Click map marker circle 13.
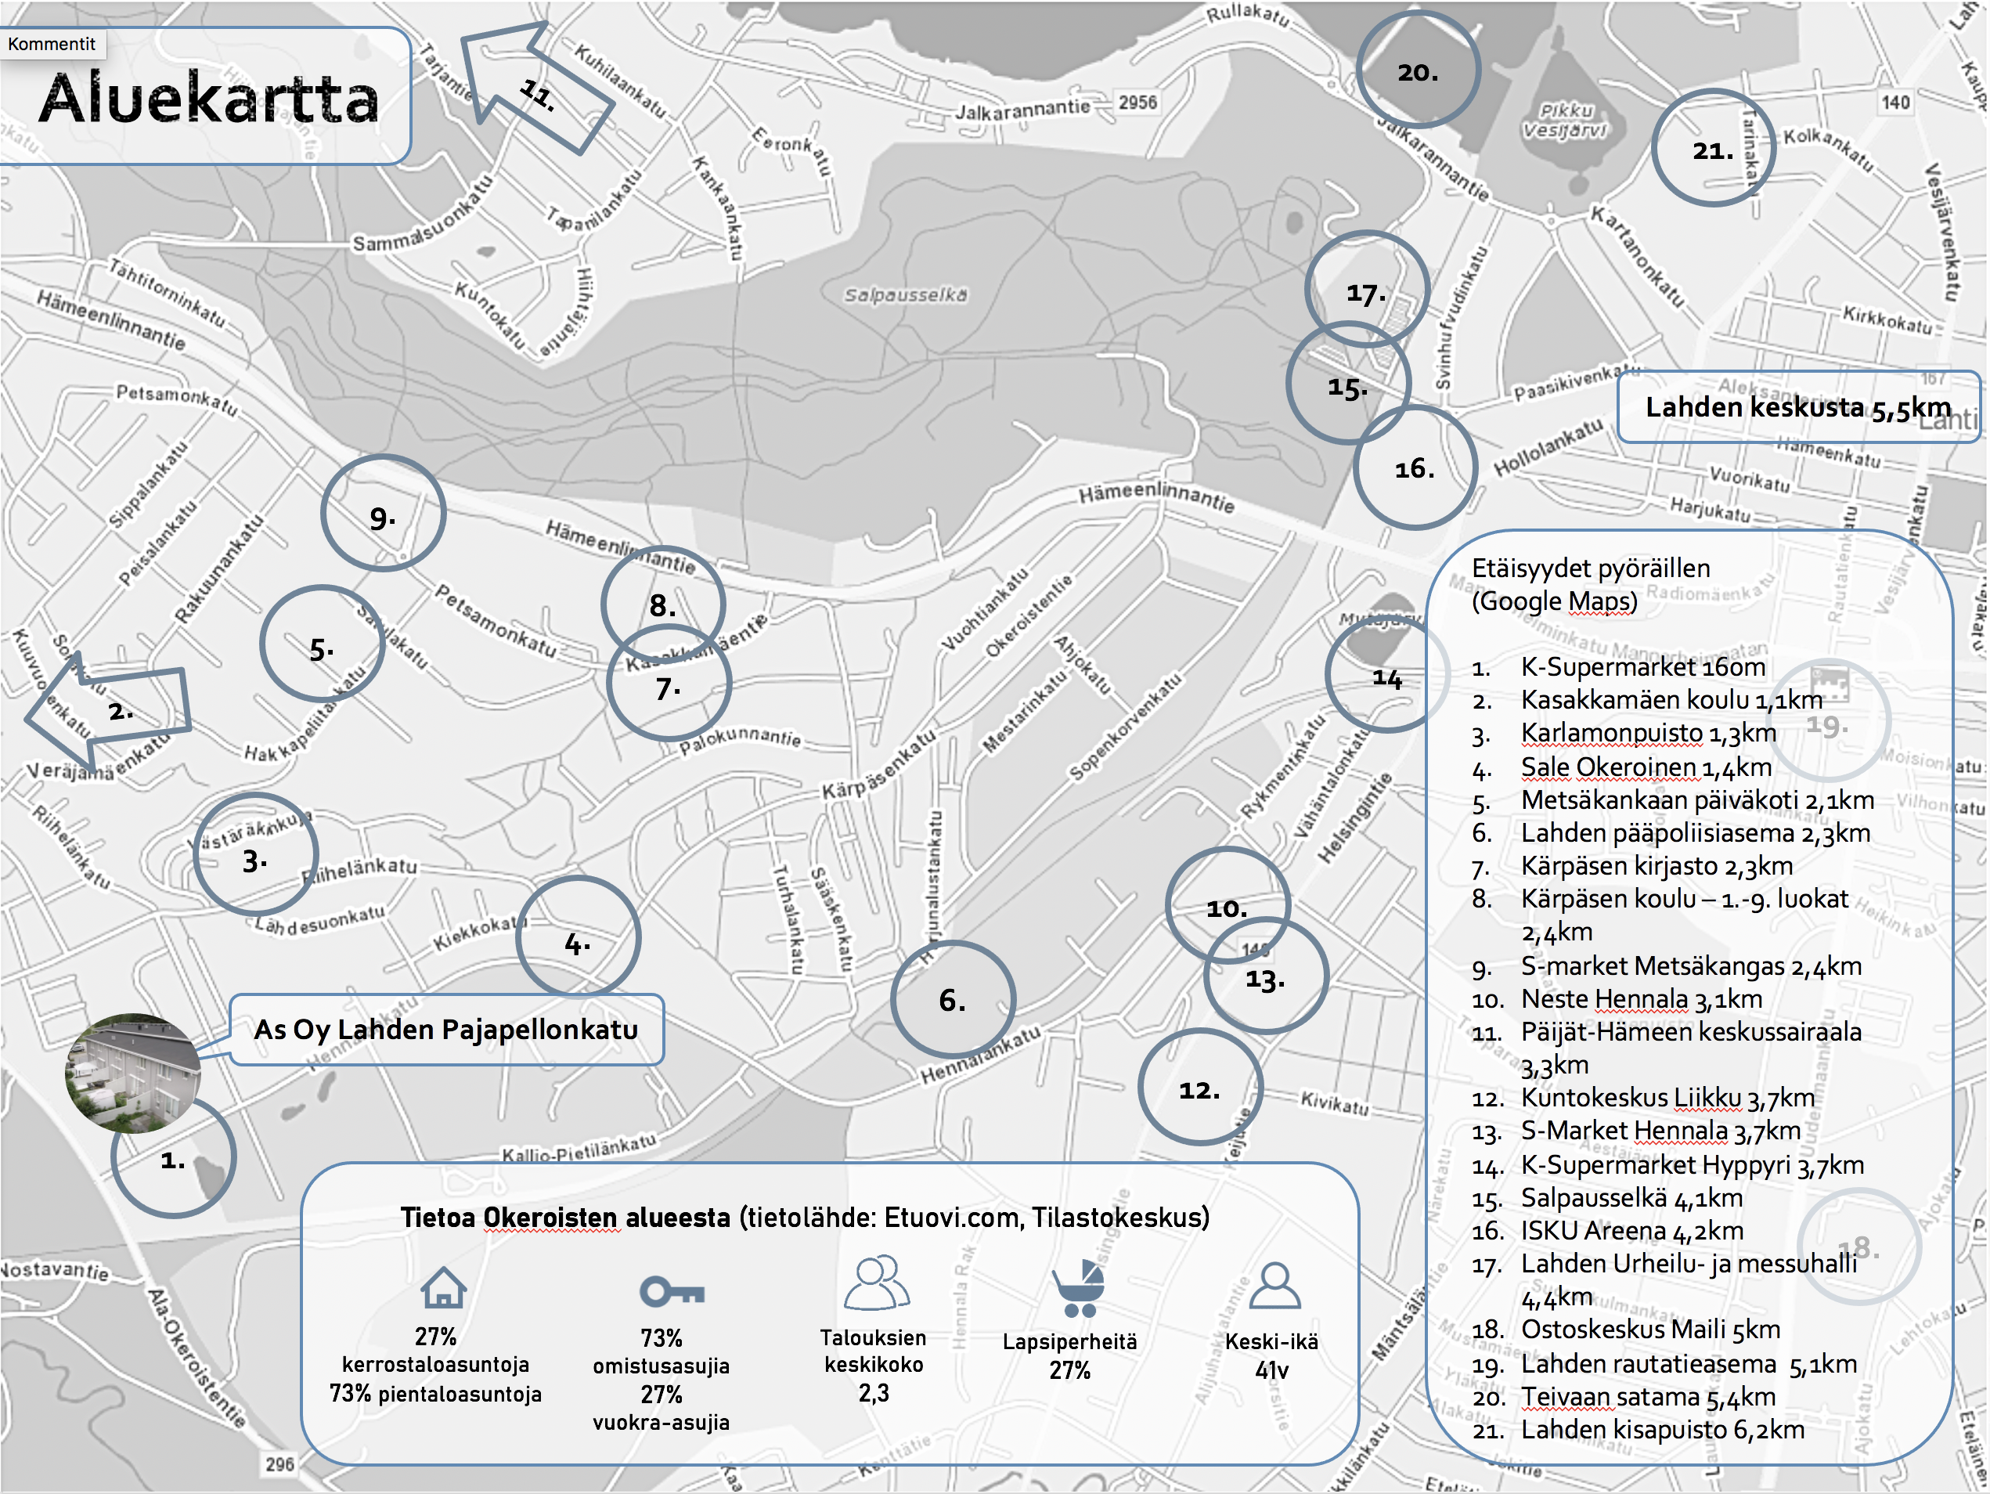Viewport: 1990px width, 1494px height. tap(1266, 976)
